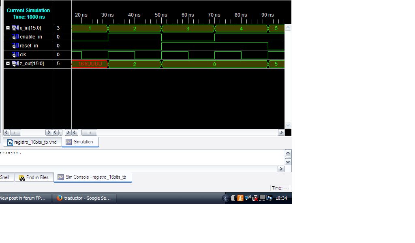This screenshot has height=243, width=415.
Task: Expand the x_in[15:0] bus signal
Action: point(8,28)
